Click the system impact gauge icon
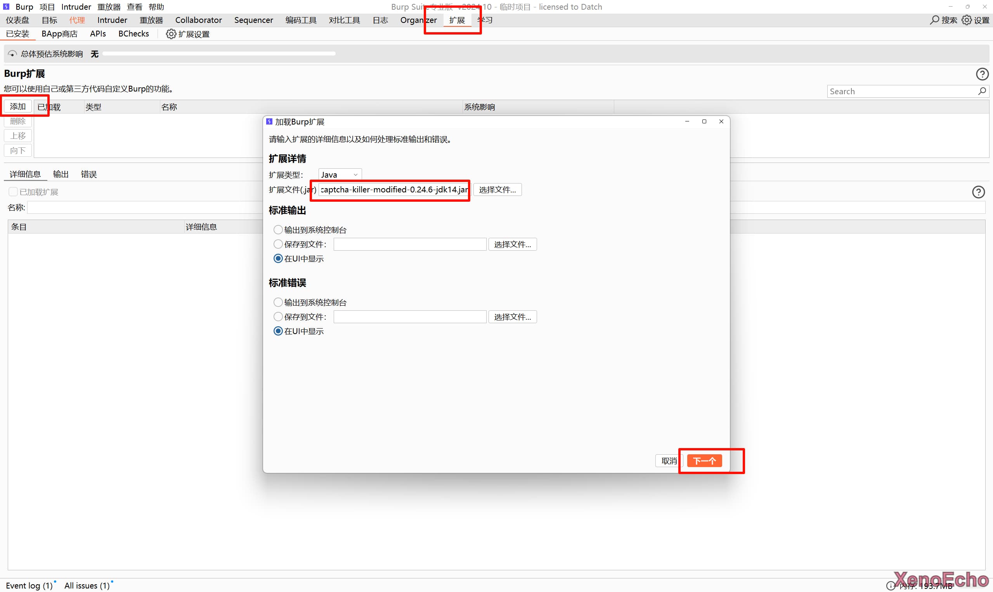This screenshot has width=993, height=592. 12,54
